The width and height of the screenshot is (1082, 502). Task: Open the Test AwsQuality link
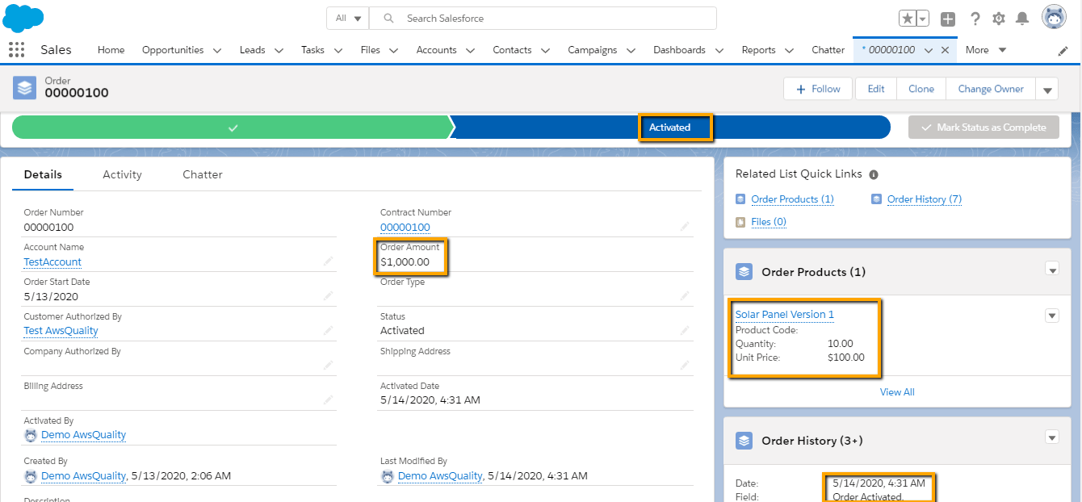coord(61,331)
